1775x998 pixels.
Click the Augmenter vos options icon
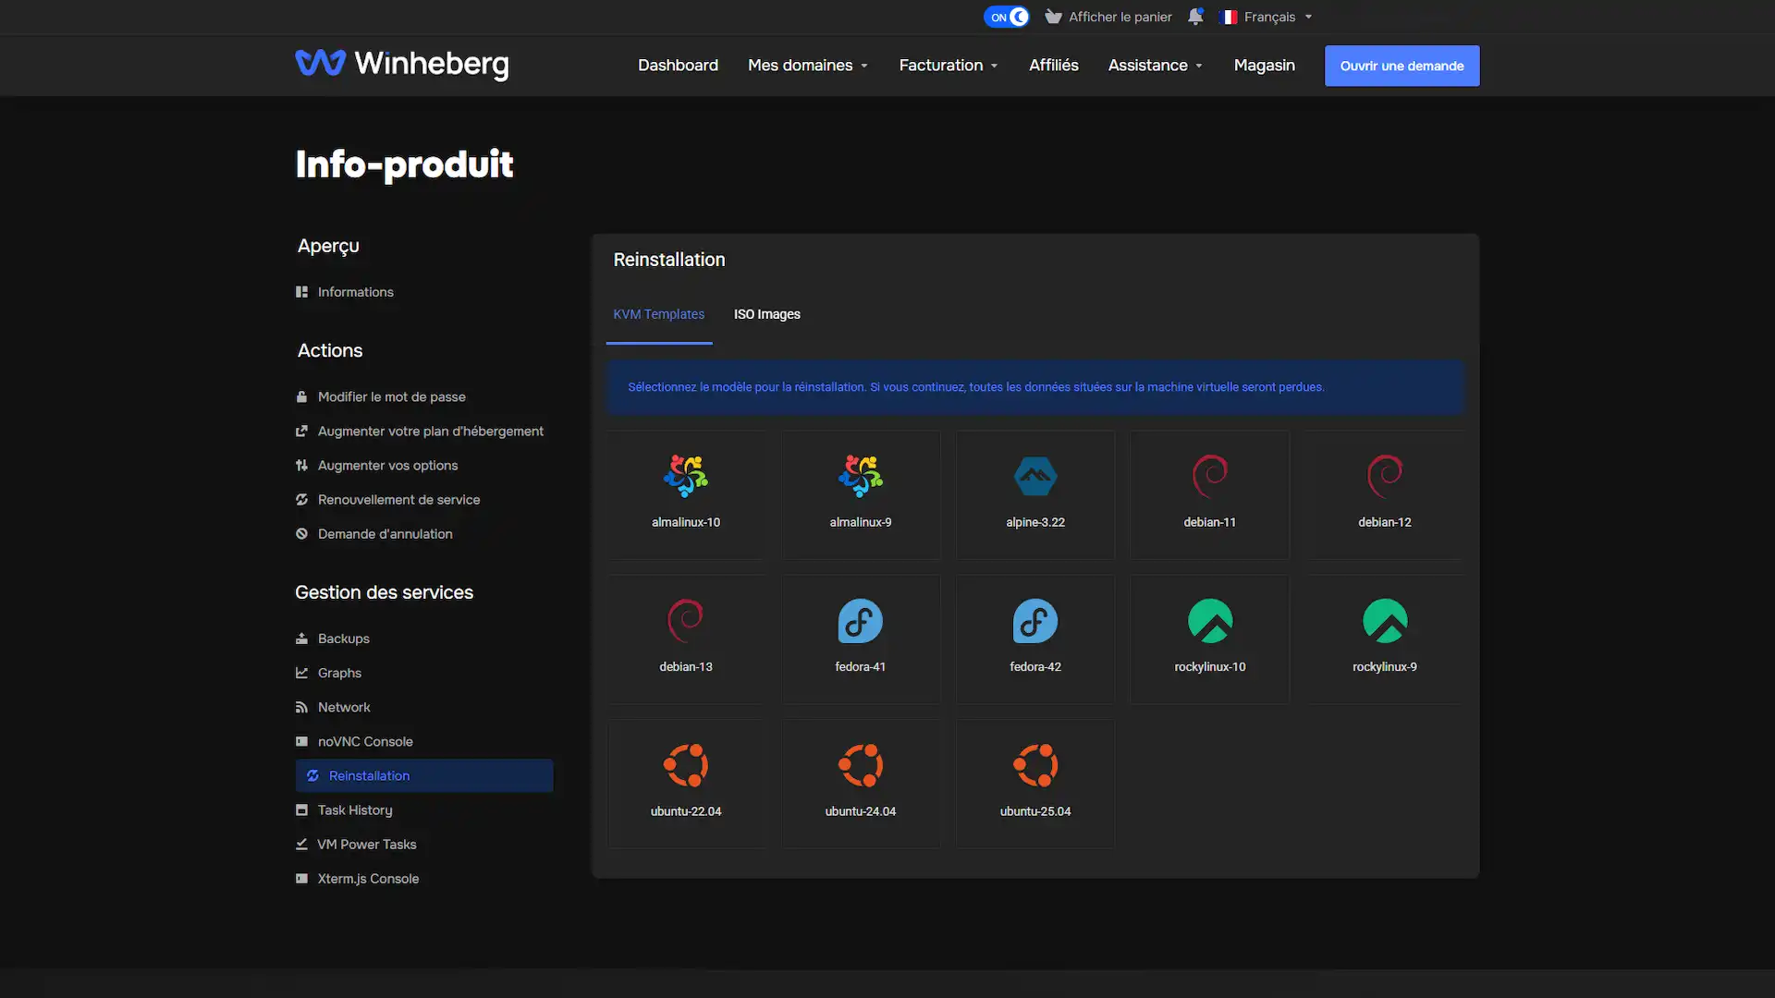pos(301,466)
